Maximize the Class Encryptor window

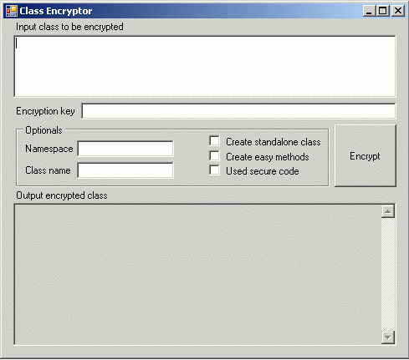coord(383,11)
